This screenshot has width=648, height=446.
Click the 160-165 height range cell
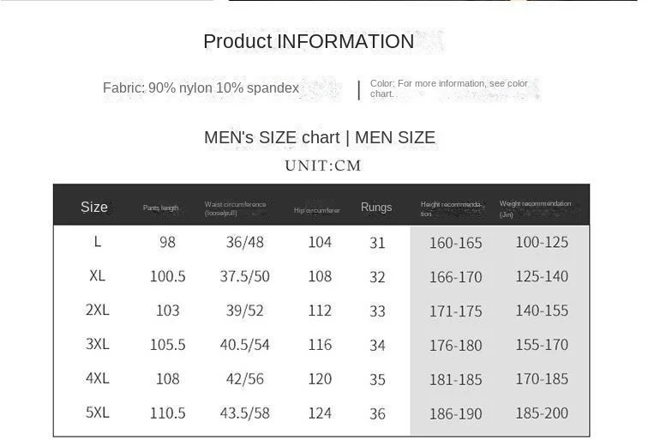[455, 243]
